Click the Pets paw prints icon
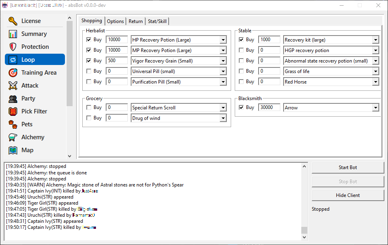 [x=13, y=124]
